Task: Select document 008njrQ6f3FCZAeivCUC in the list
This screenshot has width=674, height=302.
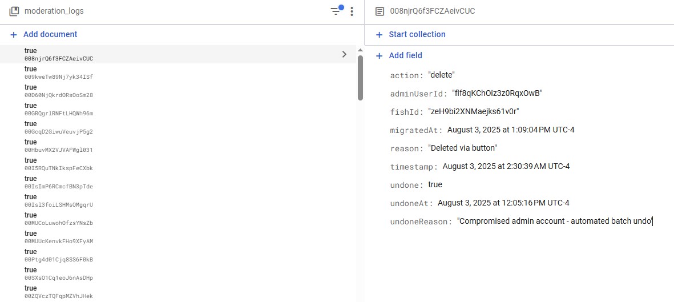Action: click(x=179, y=54)
